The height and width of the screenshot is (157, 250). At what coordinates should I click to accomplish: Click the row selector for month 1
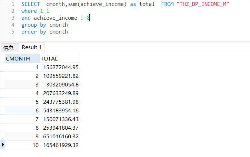[x=3, y=67]
